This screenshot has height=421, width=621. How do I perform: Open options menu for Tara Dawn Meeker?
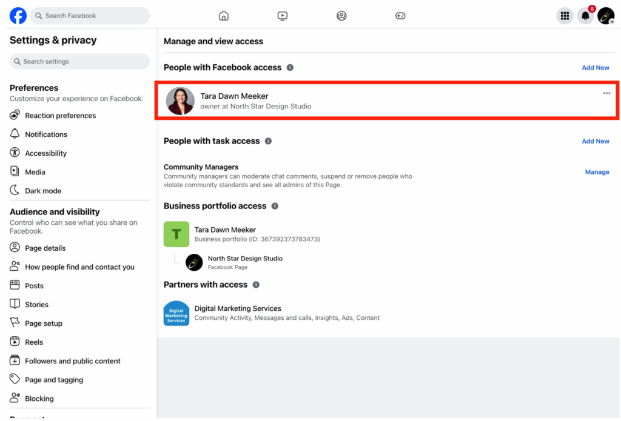[606, 93]
